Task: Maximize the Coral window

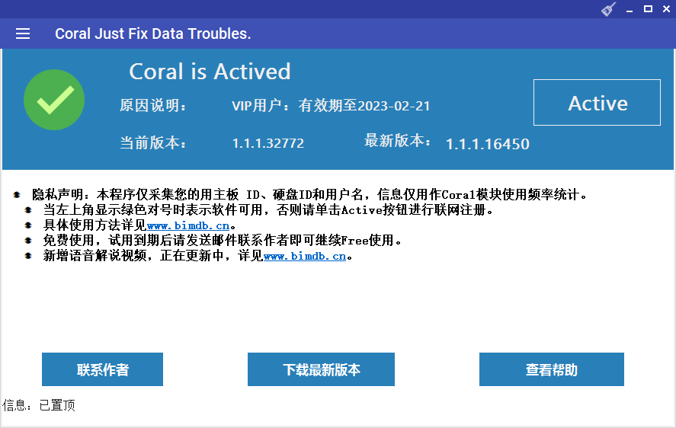Action: tap(648, 9)
